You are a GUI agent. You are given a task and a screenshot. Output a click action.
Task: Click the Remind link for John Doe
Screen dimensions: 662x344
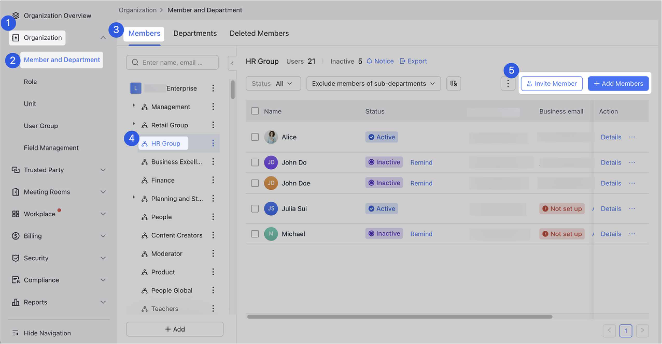point(421,183)
